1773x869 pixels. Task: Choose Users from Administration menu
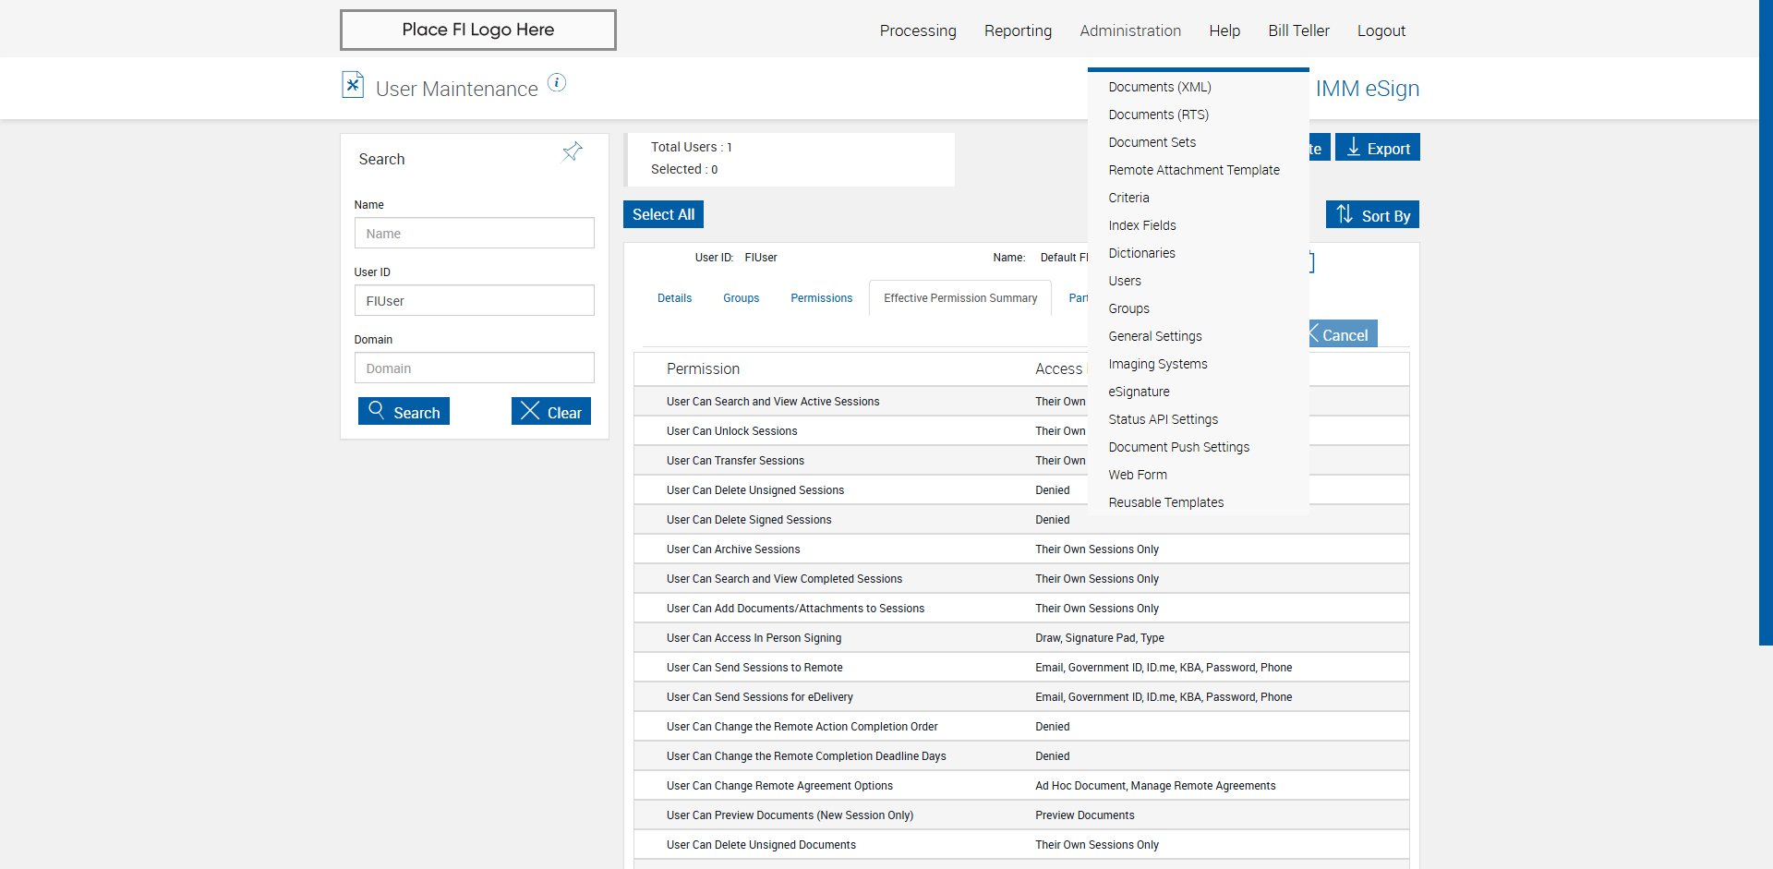click(1125, 281)
